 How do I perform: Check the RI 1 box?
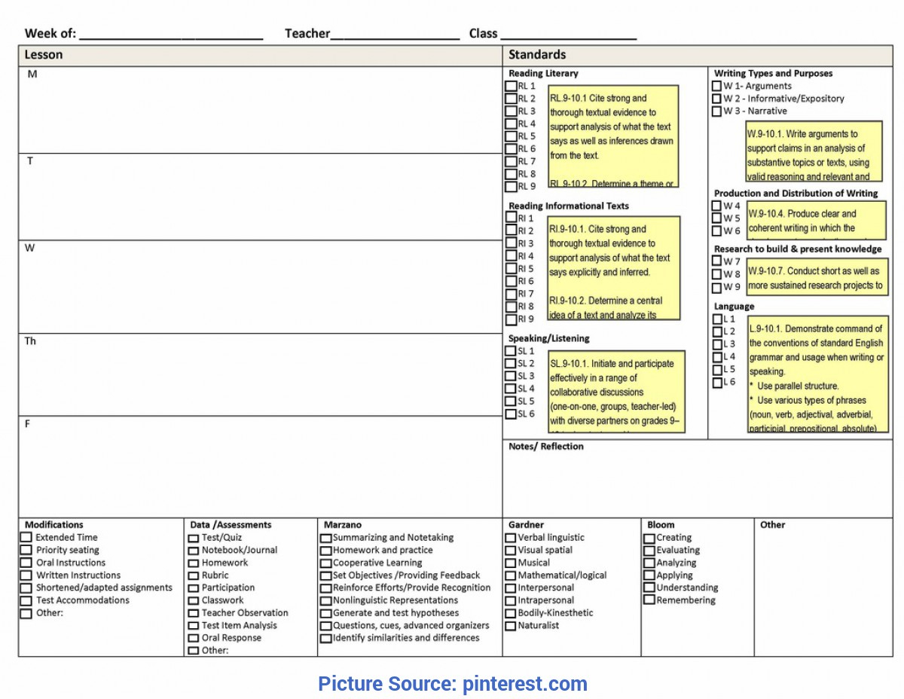click(x=511, y=218)
